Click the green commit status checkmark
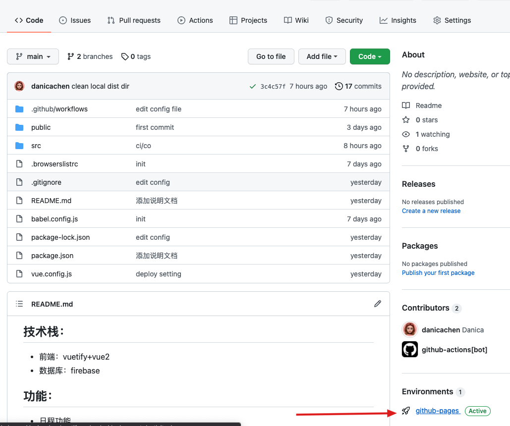The height and width of the screenshot is (426, 510). click(x=253, y=86)
